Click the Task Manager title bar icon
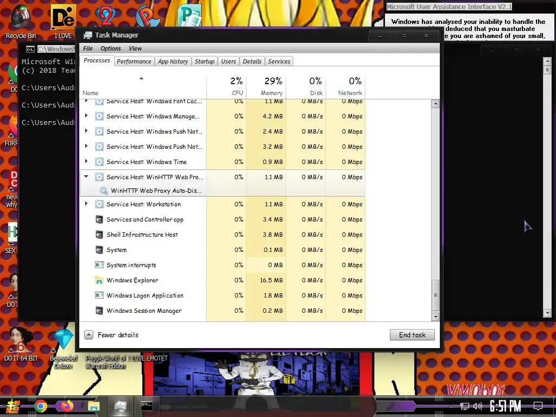This screenshot has width=556, height=417. 87,35
